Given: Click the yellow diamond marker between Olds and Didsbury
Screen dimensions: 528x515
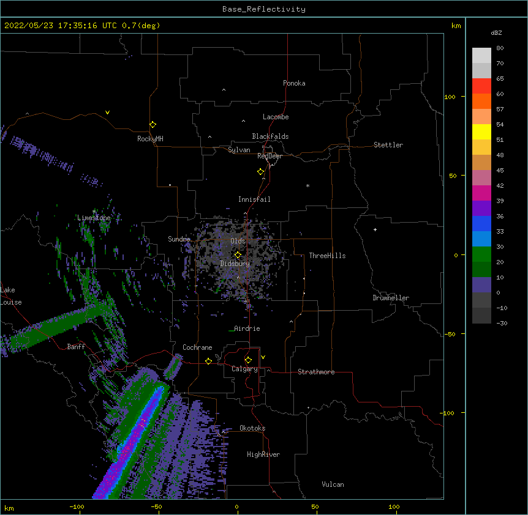Looking at the screenshot, I should click(x=238, y=254).
